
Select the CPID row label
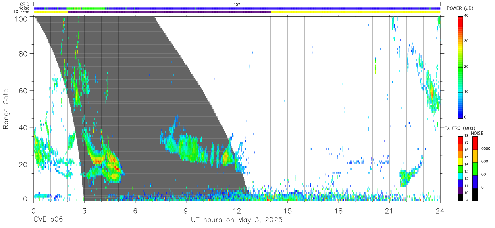point(25,4)
